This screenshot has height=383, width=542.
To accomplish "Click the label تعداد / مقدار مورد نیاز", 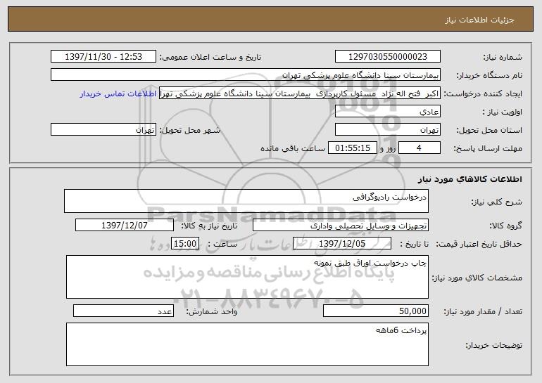I will (483, 311).
